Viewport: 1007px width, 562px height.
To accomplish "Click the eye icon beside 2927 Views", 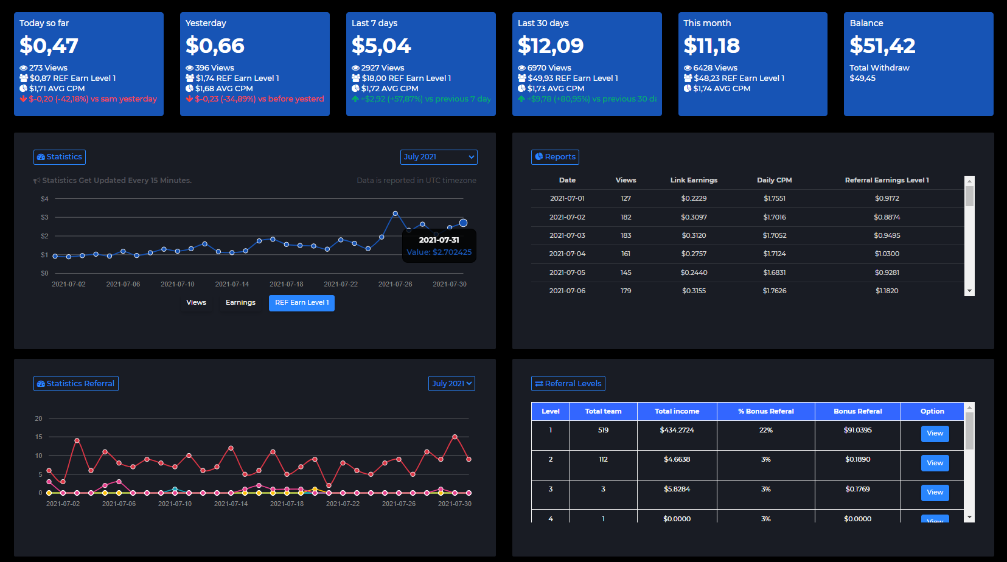I will pos(355,68).
